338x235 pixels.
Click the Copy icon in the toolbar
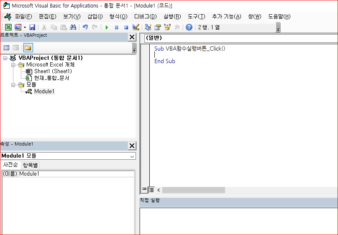coord(54,27)
